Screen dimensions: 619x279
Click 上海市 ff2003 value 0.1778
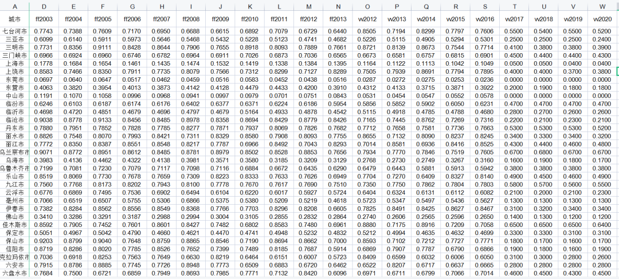44,63
